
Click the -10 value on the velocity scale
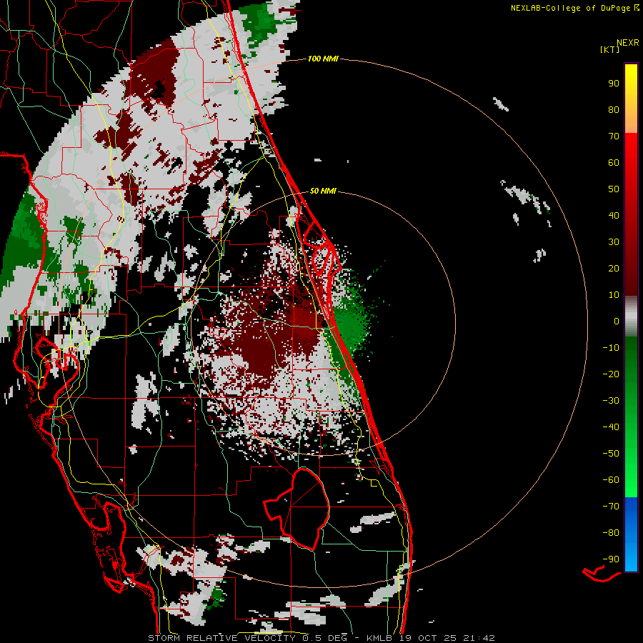611,348
